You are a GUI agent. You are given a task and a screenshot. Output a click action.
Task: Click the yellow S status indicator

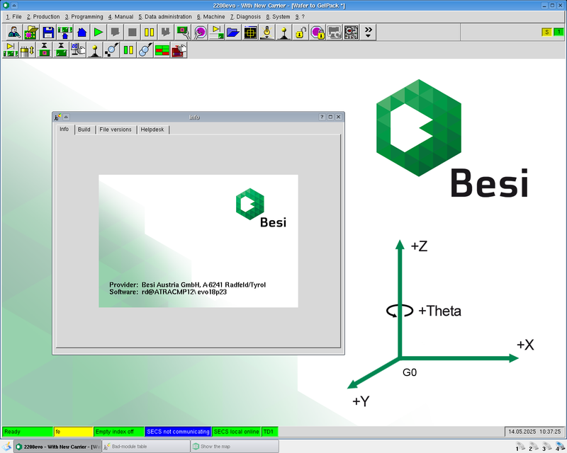point(546,32)
